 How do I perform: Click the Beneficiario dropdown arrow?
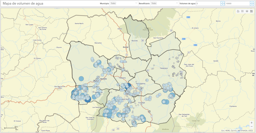click(x=176, y=3)
